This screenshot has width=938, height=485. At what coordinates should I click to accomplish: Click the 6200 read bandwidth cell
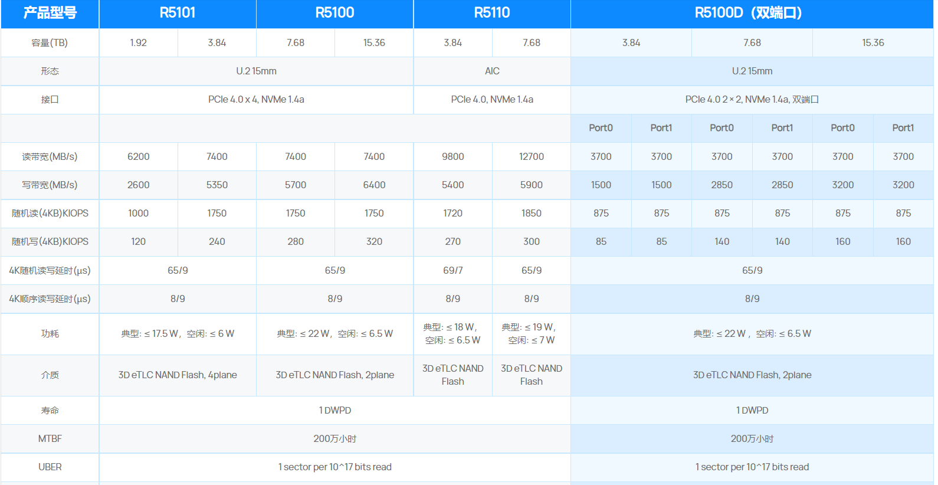[138, 156]
